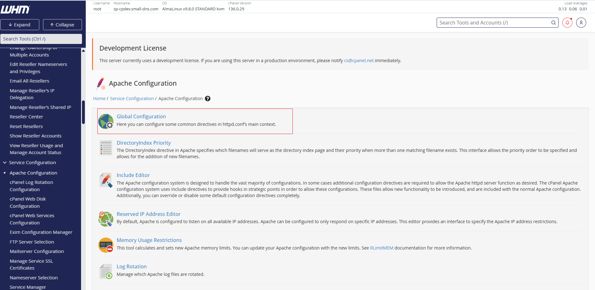
Task: Click the Include Editor feather icon
Action: 106,180
